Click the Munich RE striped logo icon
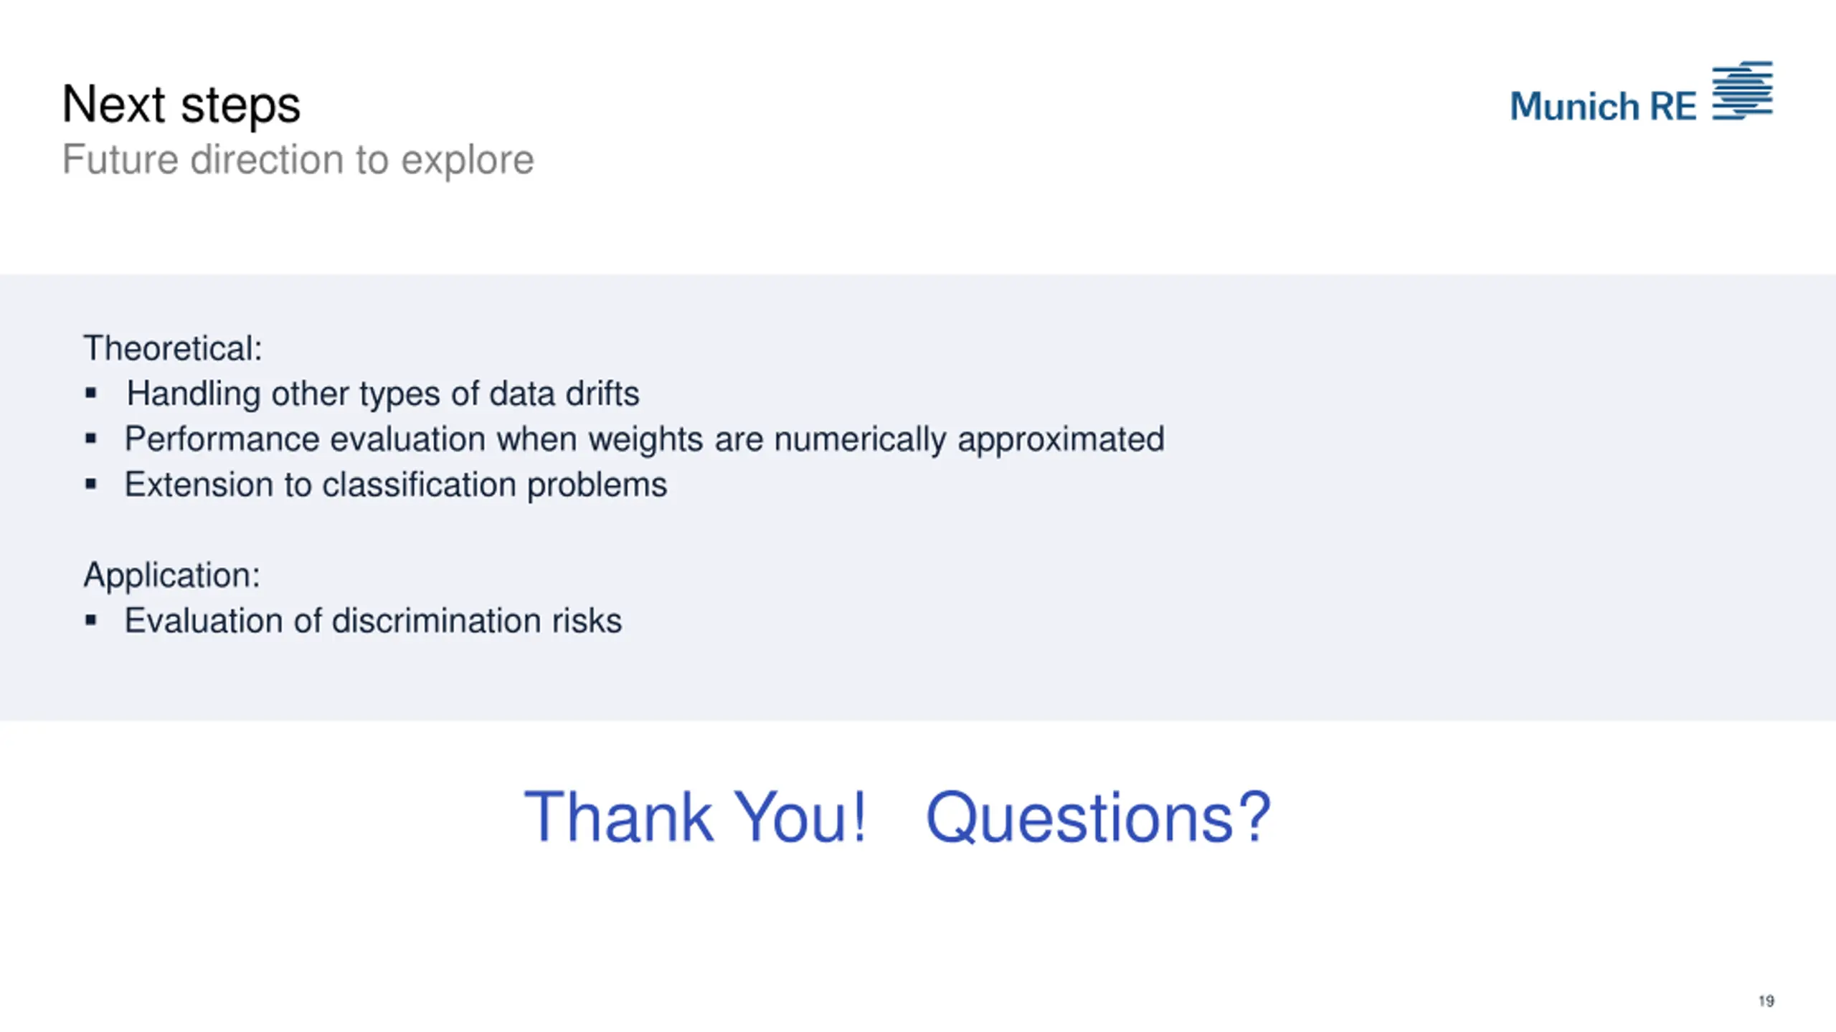 click(x=1742, y=90)
